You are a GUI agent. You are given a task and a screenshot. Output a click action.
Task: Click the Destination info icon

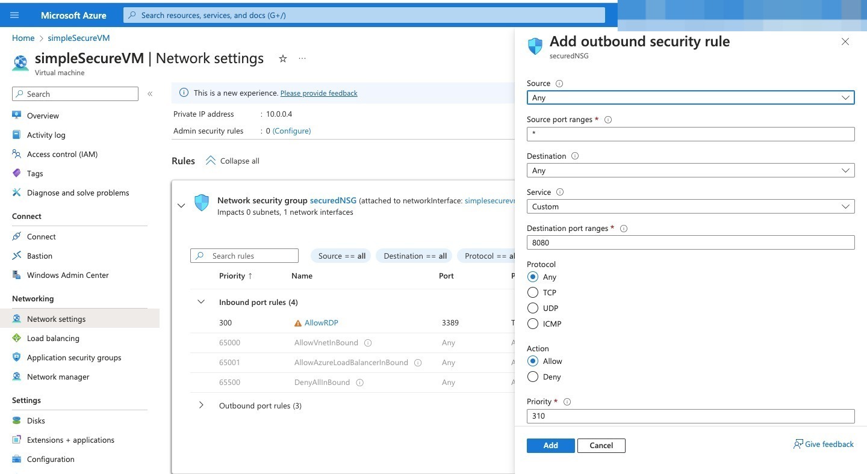(x=575, y=156)
